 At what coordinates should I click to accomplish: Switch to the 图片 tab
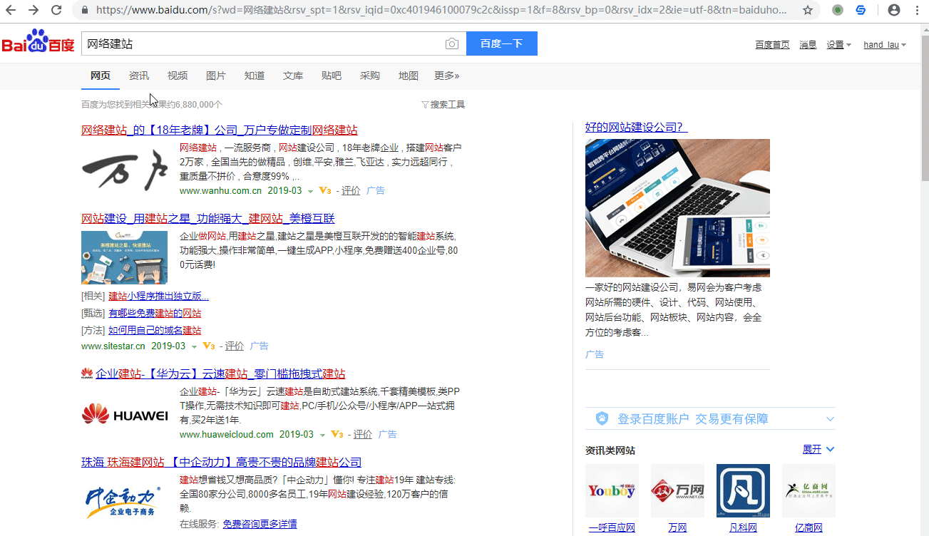pos(216,75)
